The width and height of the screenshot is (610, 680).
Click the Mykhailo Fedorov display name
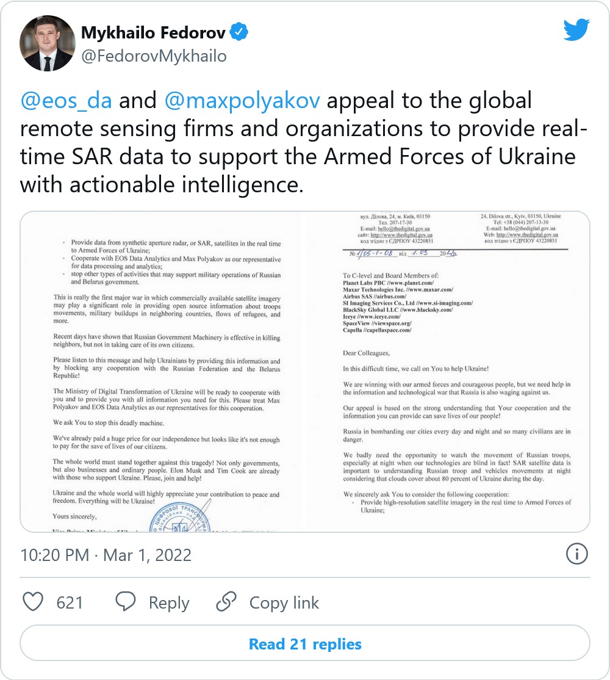pyautogui.click(x=153, y=33)
